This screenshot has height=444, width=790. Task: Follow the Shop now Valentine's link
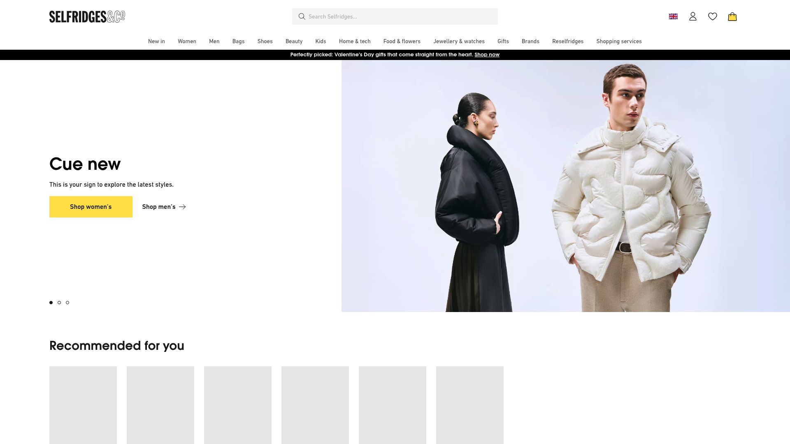pos(487,55)
